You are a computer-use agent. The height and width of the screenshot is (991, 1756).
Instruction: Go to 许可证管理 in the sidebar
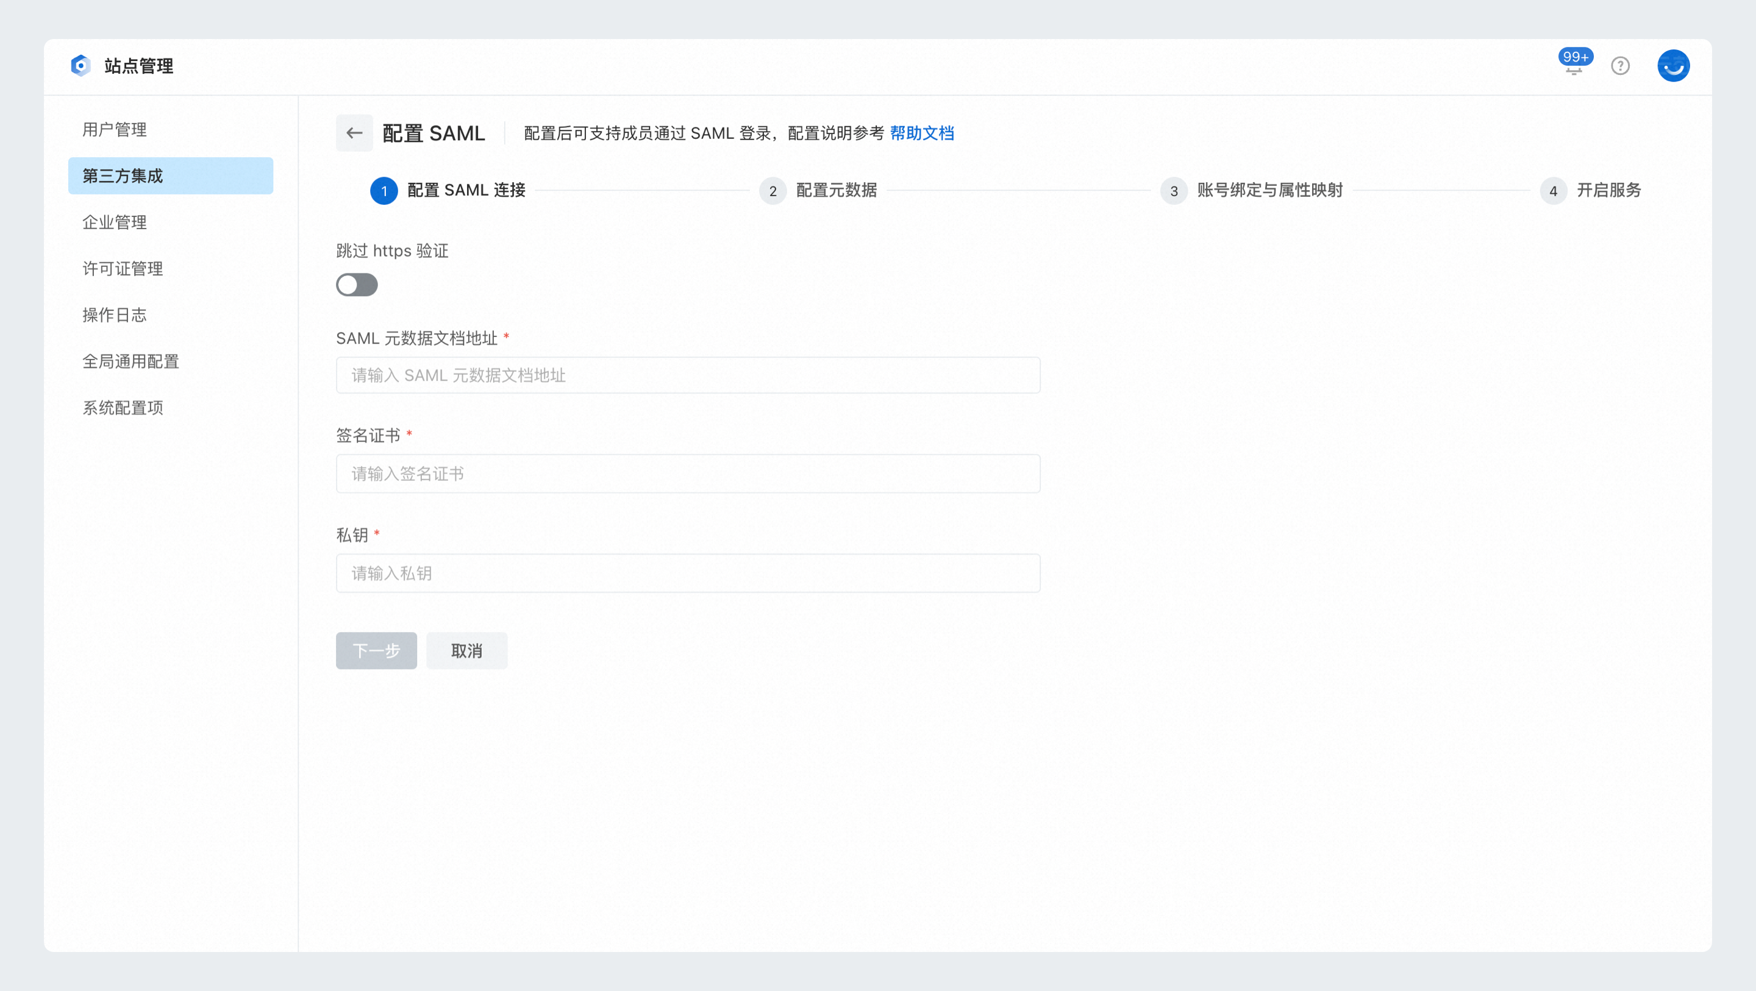[x=171, y=269]
